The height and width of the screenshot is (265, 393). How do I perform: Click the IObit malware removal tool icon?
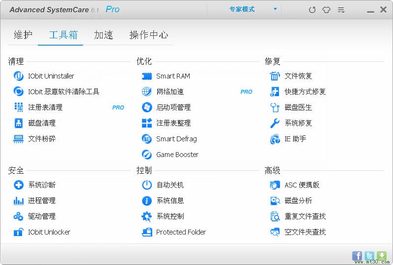click(x=18, y=91)
